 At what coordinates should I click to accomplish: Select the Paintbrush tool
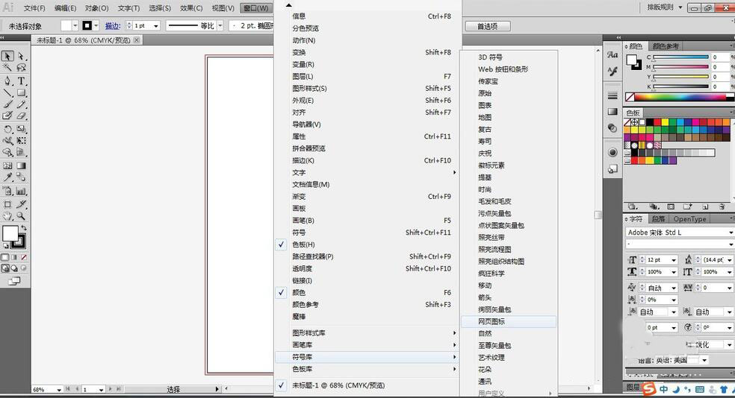click(x=7, y=104)
